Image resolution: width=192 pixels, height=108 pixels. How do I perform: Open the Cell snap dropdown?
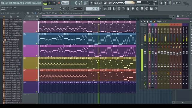tap(78, 9)
